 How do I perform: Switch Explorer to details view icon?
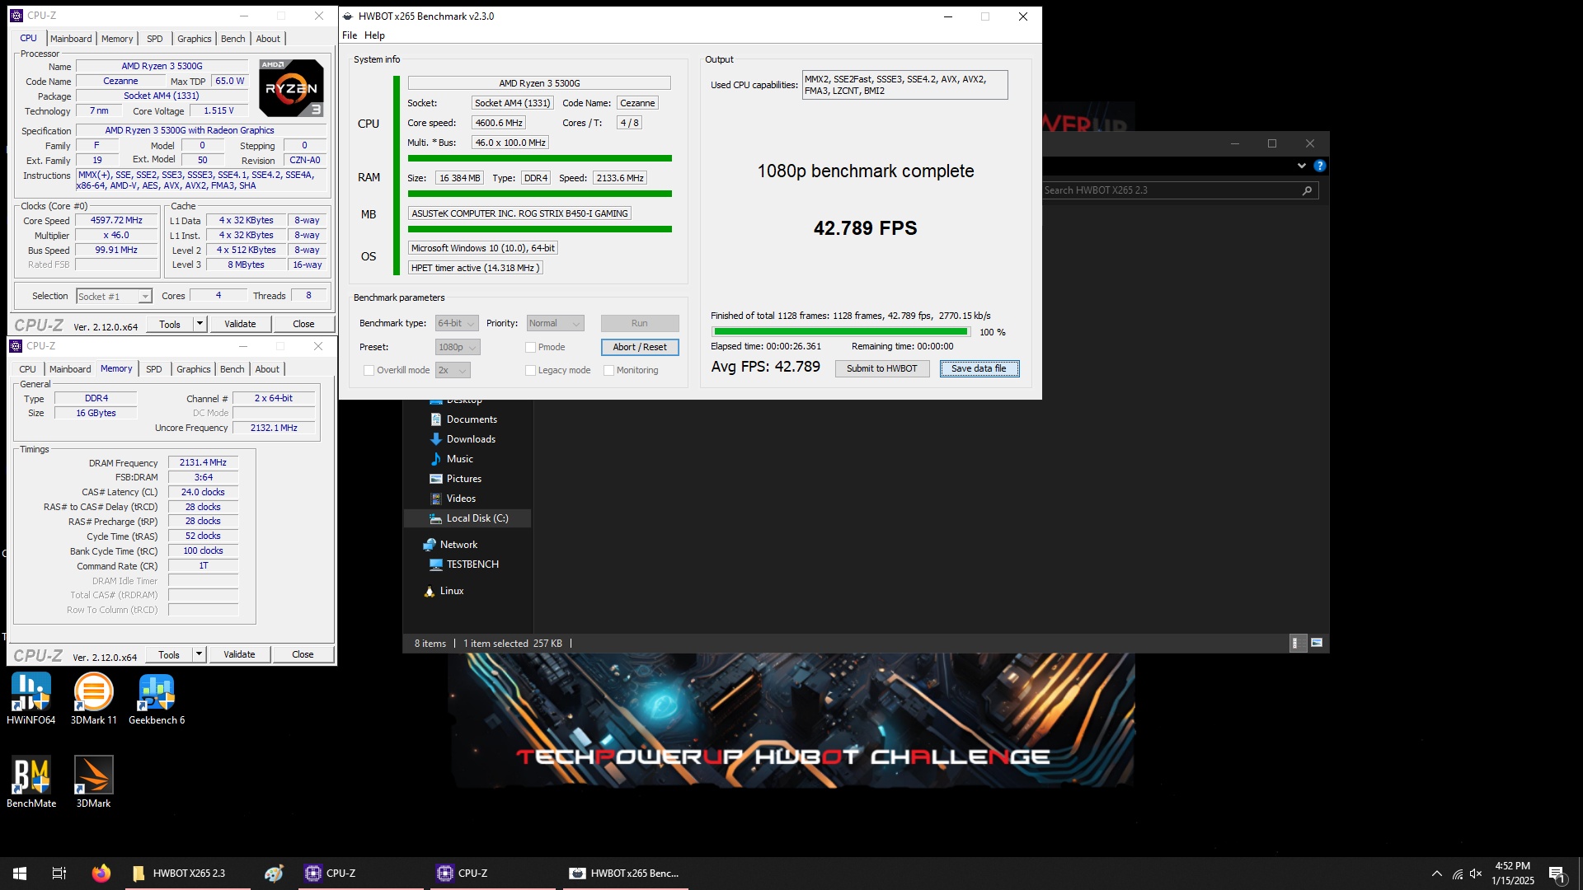click(1296, 643)
